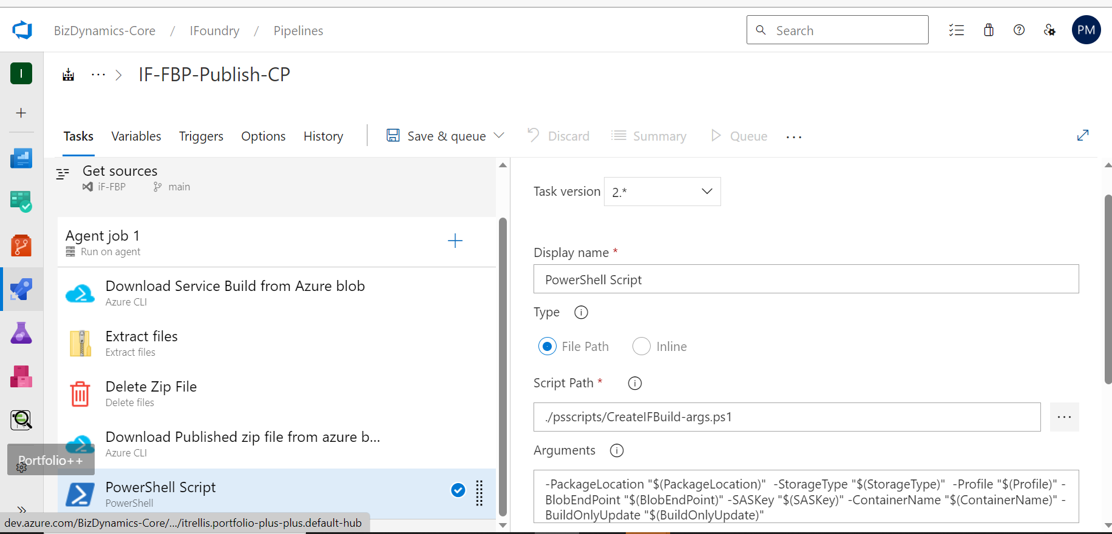Switch to the History tab
This screenshot has height=534, width=1112.
pos(324,136)
